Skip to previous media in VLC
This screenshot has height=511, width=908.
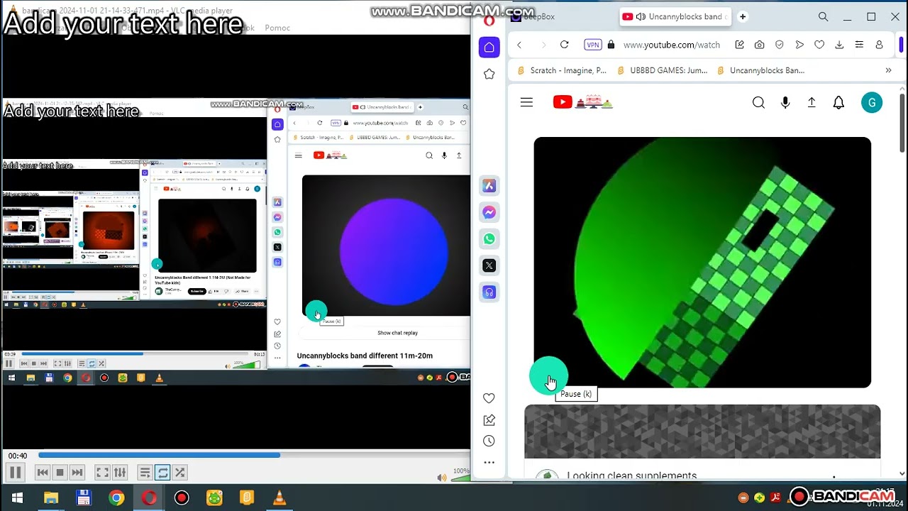point(43,473)
